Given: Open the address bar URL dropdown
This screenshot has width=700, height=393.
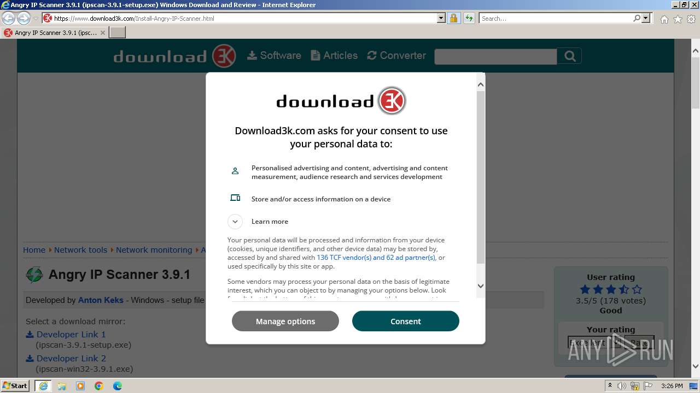Looking at the screenshot, I should 441,18.
